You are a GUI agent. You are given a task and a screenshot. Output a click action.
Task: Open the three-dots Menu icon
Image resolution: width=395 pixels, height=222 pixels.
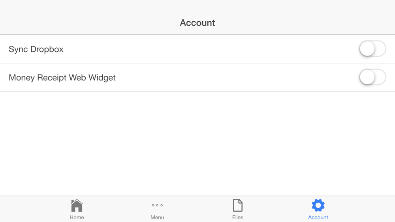pyautogui.click(x=157, y=205)
